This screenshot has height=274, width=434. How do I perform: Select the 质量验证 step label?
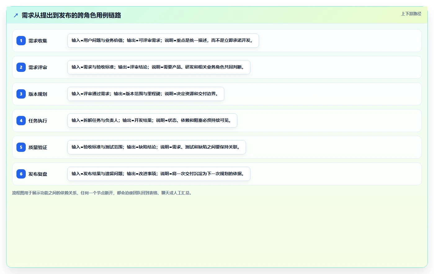[x=38, y=147]
